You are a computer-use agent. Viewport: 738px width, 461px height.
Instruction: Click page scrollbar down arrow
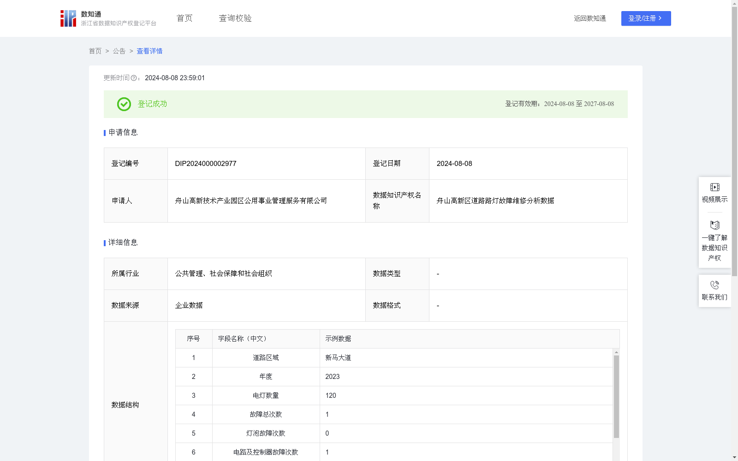click(734, 457)
